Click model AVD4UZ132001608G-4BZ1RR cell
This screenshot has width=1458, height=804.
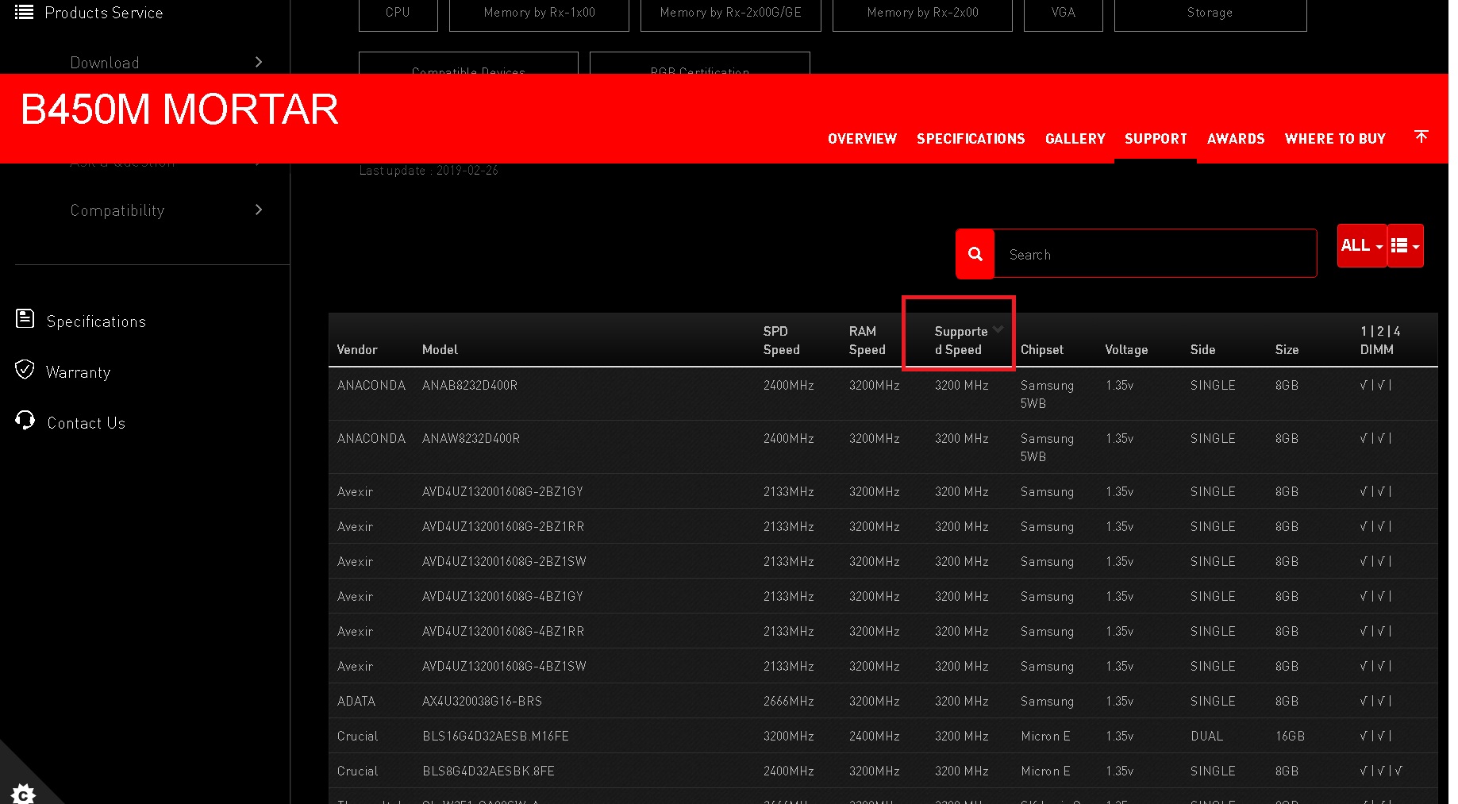coord(503,631)
